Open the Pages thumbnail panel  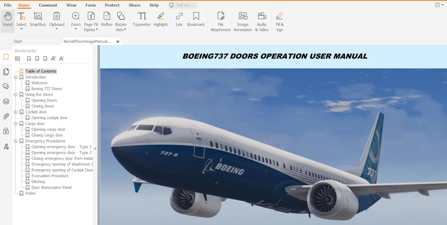(6, 72)
